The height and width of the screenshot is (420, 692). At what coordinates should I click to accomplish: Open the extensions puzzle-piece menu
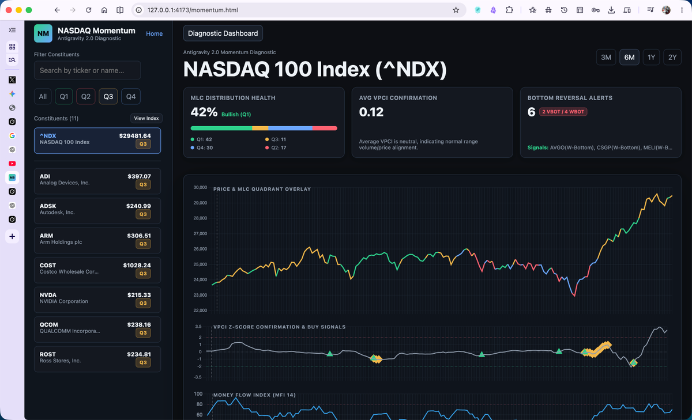509,10
